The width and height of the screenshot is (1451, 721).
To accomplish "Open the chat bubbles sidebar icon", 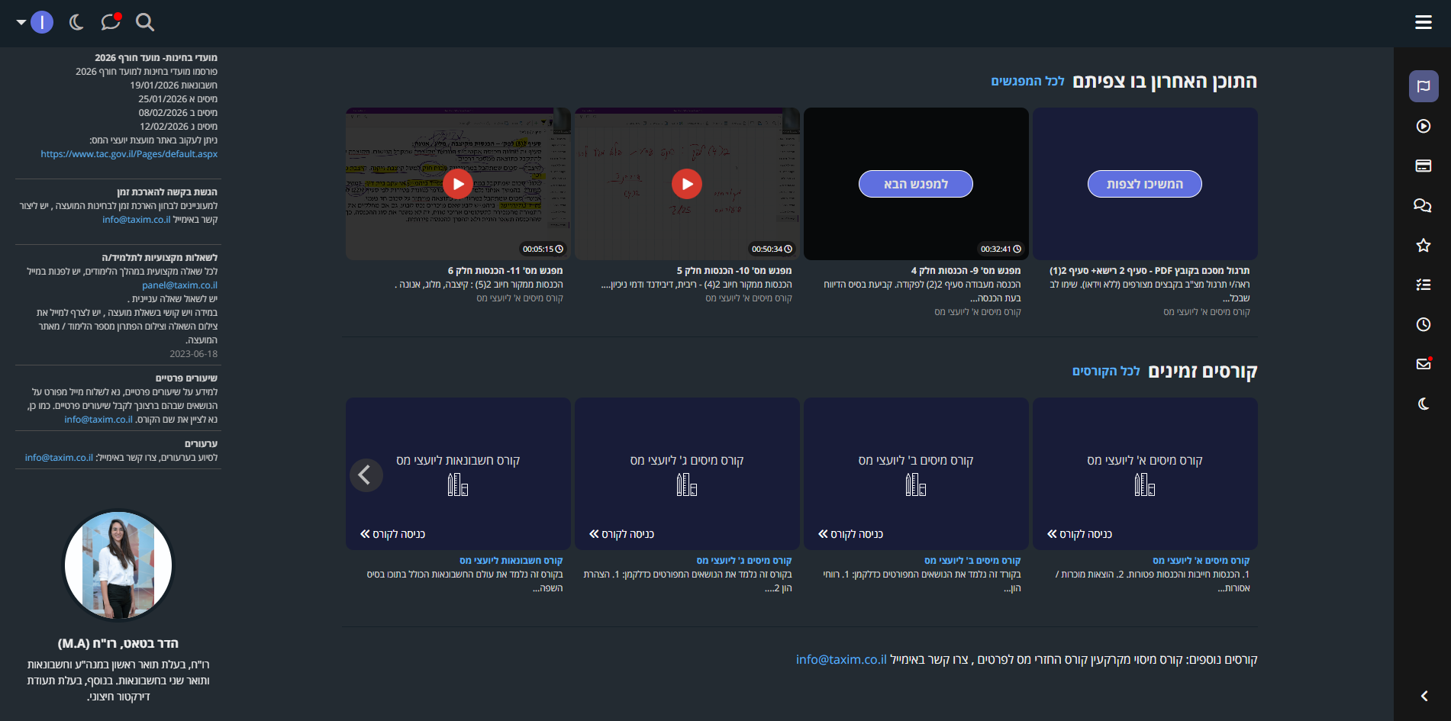I will 1424,205.
